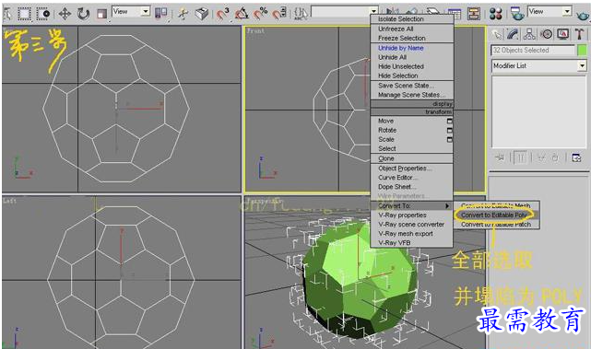Click the 32 Objects Selected name field
591x349 pixels.
point(533,50)
